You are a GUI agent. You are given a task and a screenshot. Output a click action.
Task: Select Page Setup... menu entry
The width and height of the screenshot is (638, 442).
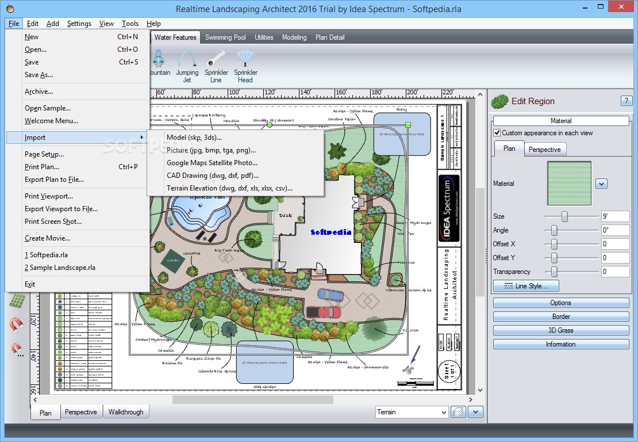click(78, 154)
